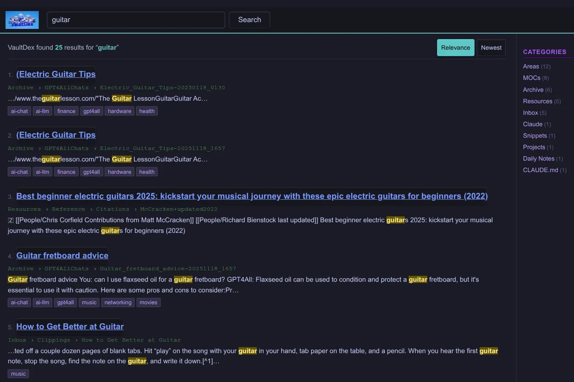This screenshot has height=382, width=574.
Task: Filter by Daily Notes category
Action: [x=543, y=158]
